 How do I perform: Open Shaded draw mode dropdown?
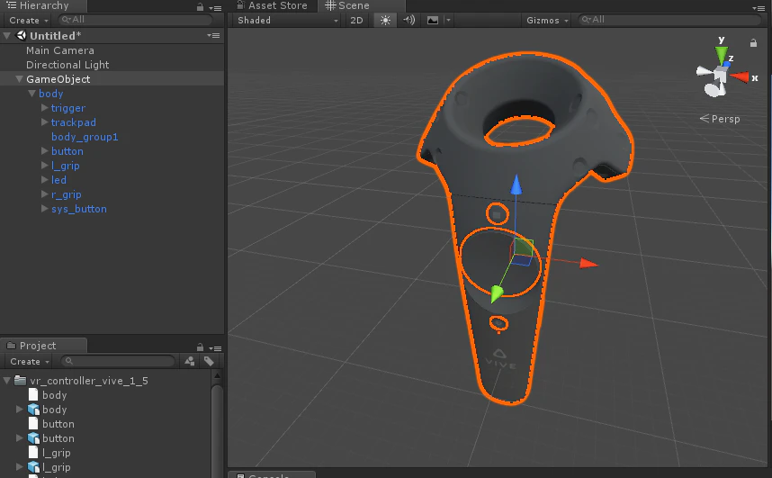pyautogui.click(x=287, y=20)
